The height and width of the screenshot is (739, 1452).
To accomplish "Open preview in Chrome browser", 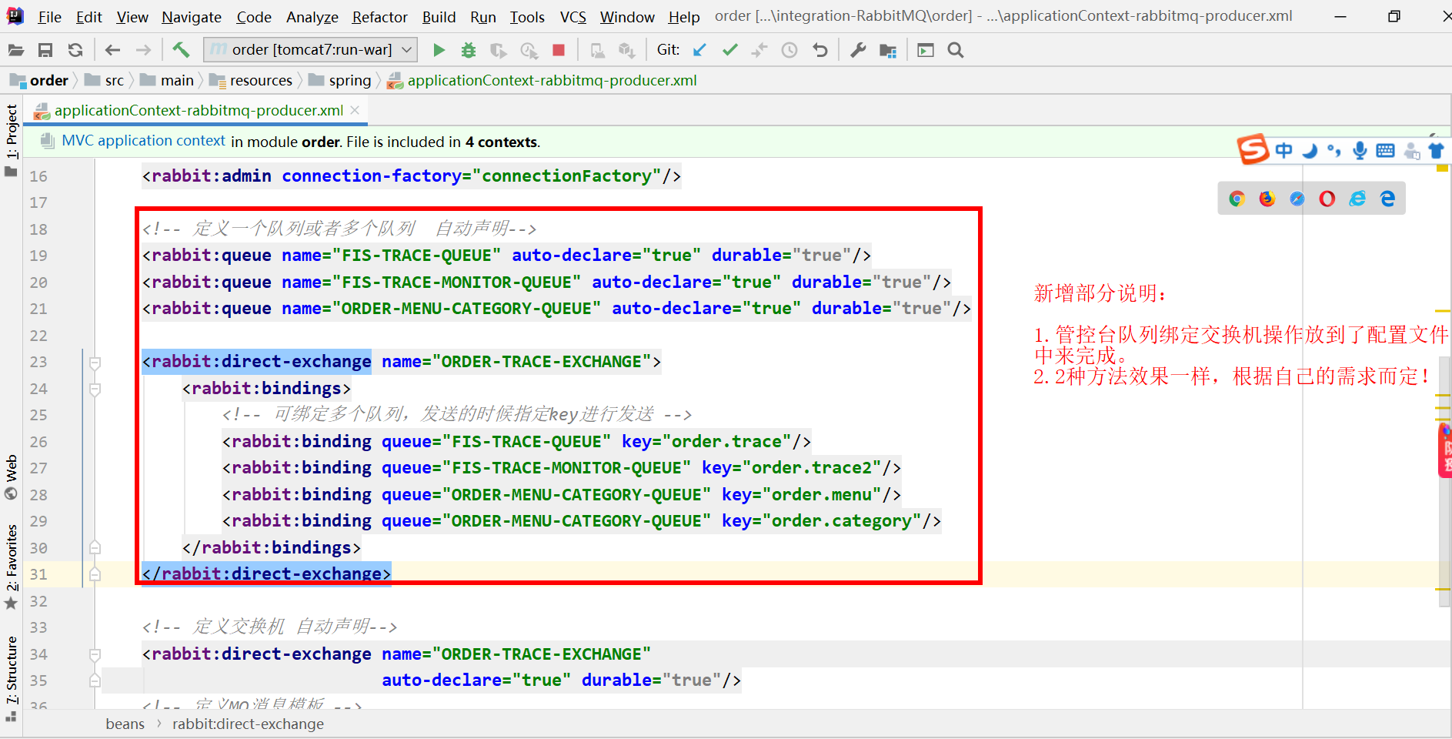I will coord(1237,199).
